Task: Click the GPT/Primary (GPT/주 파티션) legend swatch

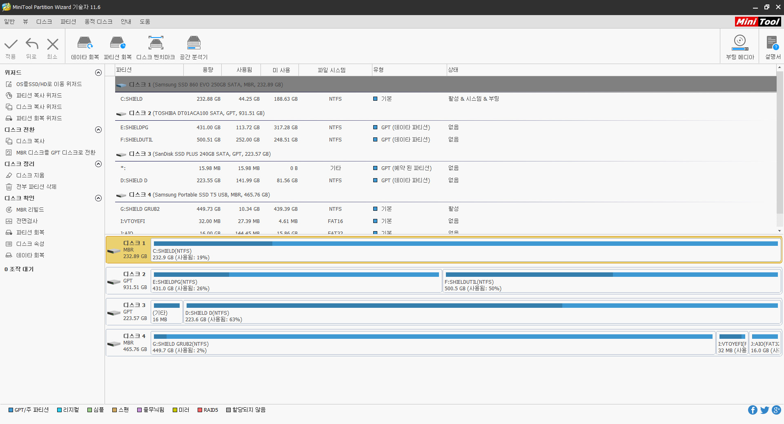Action: pyautogui.click(x=11, y=410)
